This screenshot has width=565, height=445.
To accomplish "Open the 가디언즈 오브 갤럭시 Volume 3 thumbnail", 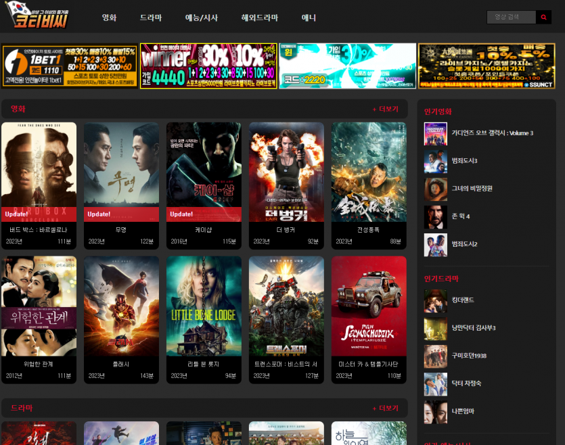I will (x=435, y=133).
